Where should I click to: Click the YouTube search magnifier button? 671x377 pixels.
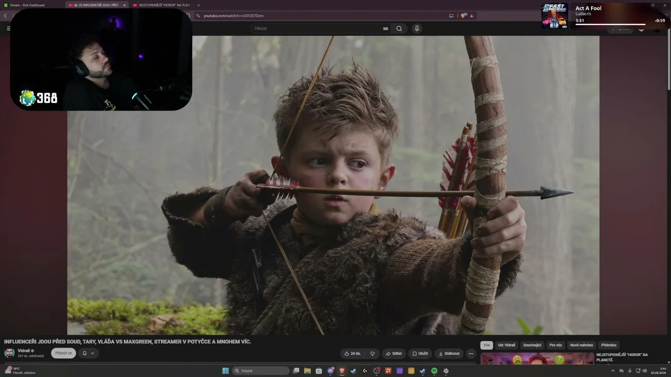tap(399, 28)
